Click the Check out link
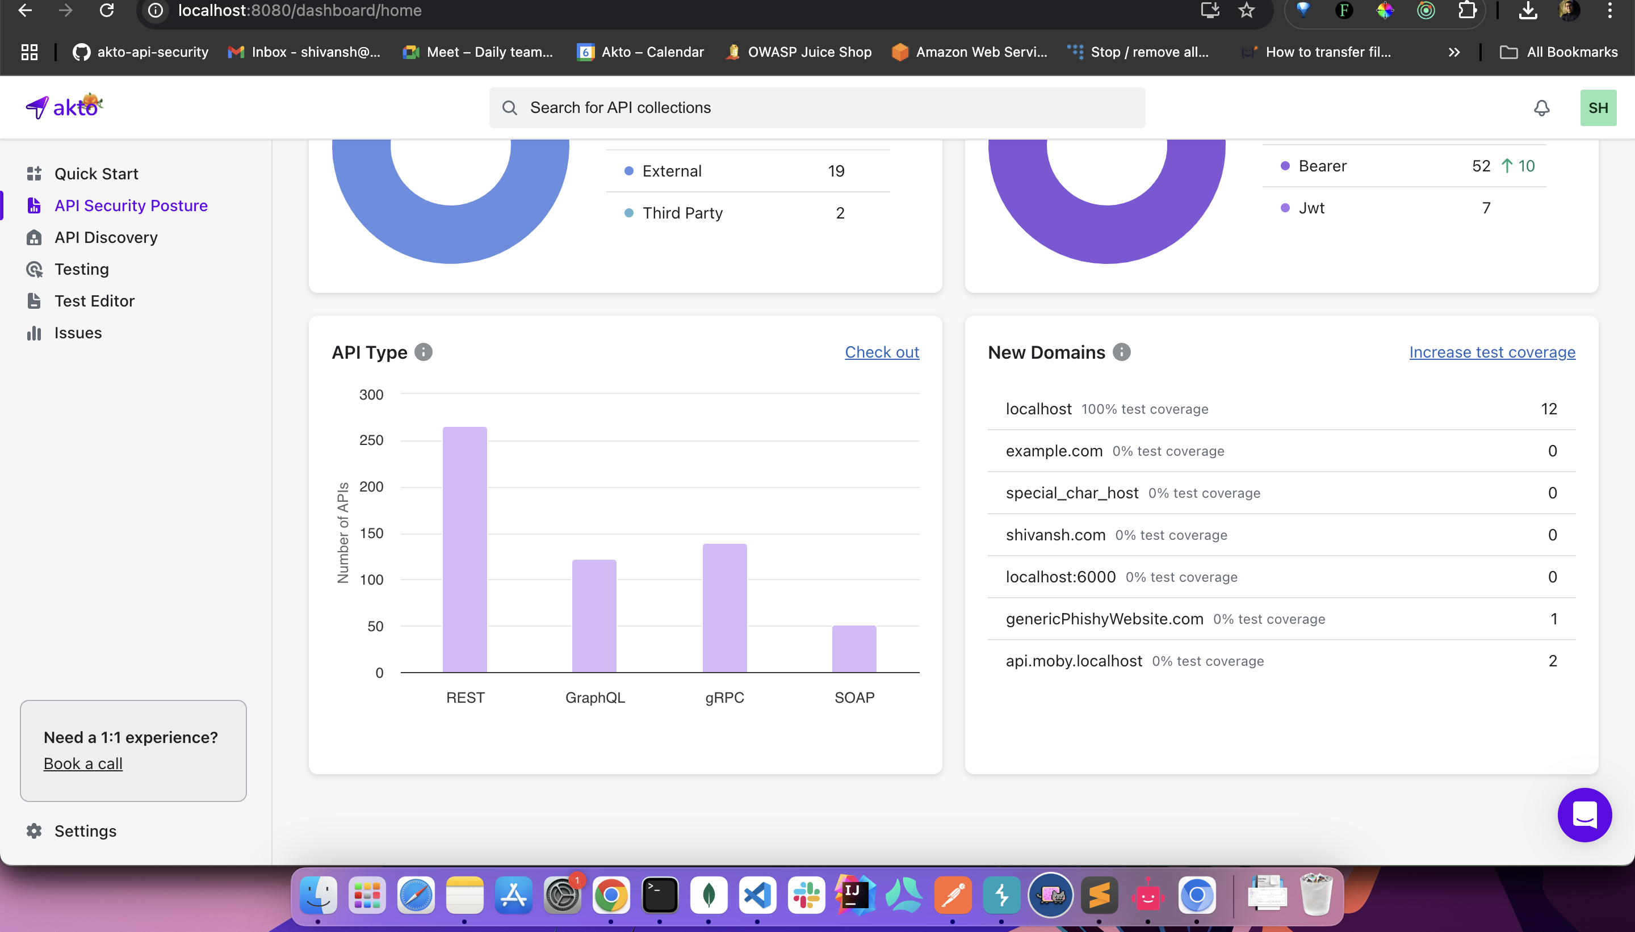The image size is (1635, 932). coord(882,352)
